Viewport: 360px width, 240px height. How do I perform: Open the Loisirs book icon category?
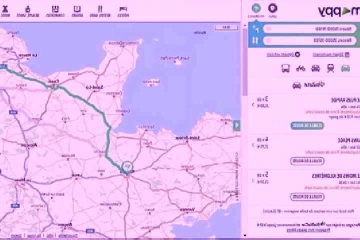(77, 11)
